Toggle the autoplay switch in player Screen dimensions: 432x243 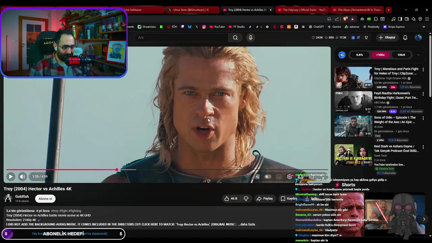click(268, 177)
